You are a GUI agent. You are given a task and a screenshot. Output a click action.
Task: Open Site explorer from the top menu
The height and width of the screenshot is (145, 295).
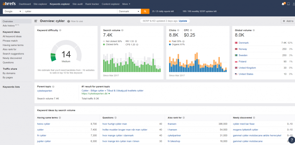pos(40,4)
